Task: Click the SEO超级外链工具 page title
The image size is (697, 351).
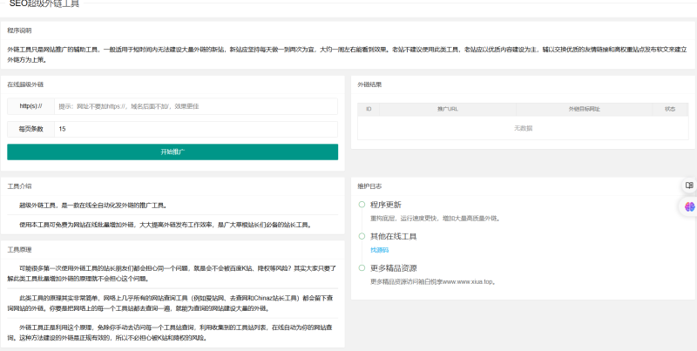Action: pos(44,4)
